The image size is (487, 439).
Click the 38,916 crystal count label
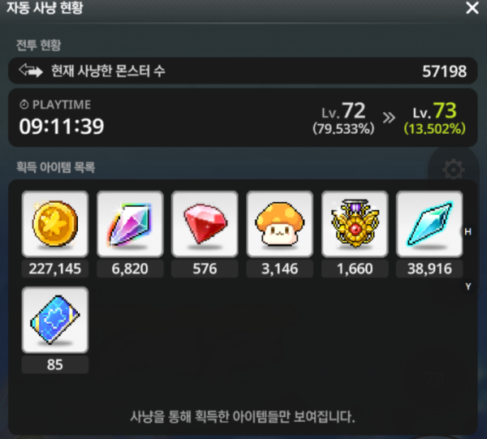click(429, 269)
